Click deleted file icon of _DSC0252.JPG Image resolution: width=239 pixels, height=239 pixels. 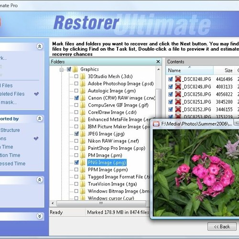[x=178, y=109]
